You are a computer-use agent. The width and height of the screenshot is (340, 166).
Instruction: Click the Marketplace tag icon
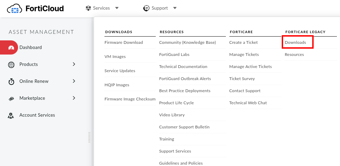click(11, 98)
